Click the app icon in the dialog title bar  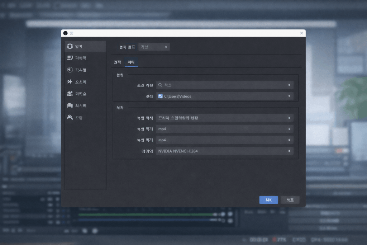pos(65,33)
